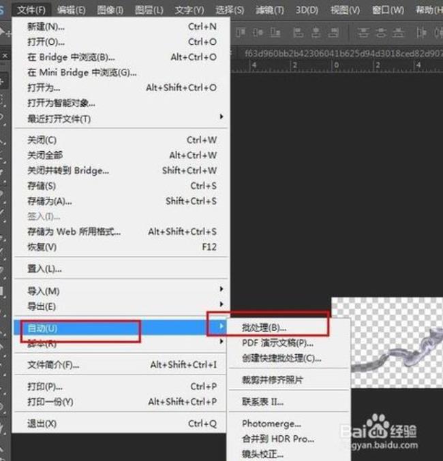Select Photomerge... in the submenu
The image size is (443, 461).
tap(289, 424)
